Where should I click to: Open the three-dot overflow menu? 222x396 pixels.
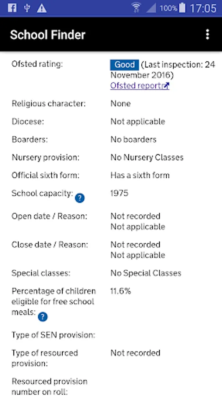click(208, 34)
